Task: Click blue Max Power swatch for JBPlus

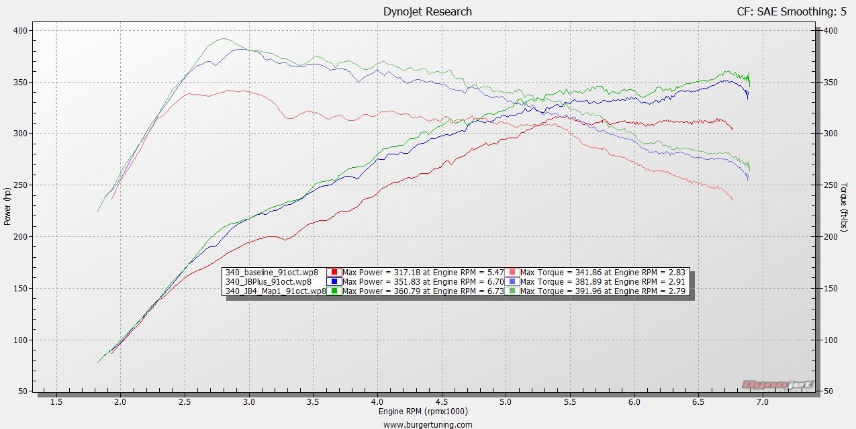Action: click(x=334, y=282)
